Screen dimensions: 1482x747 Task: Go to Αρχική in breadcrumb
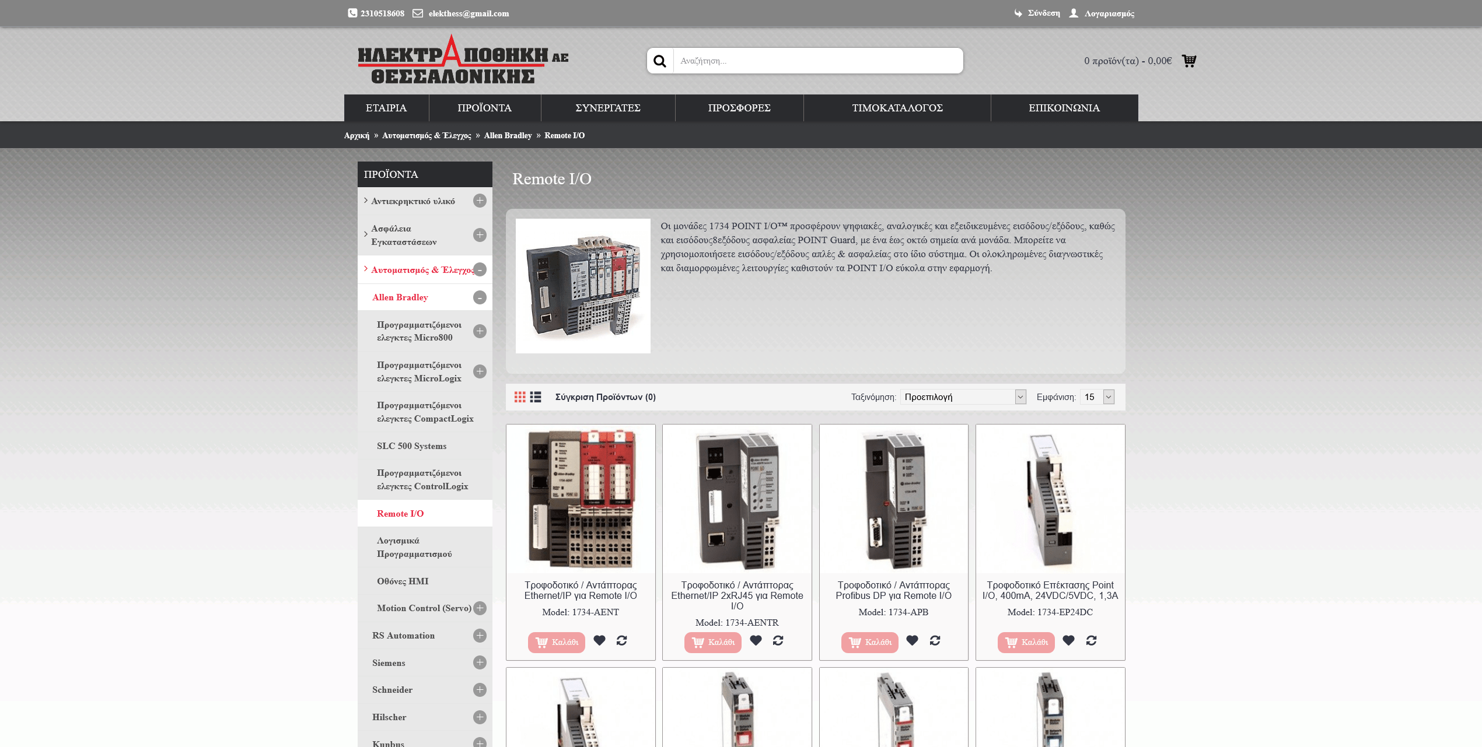356,135
